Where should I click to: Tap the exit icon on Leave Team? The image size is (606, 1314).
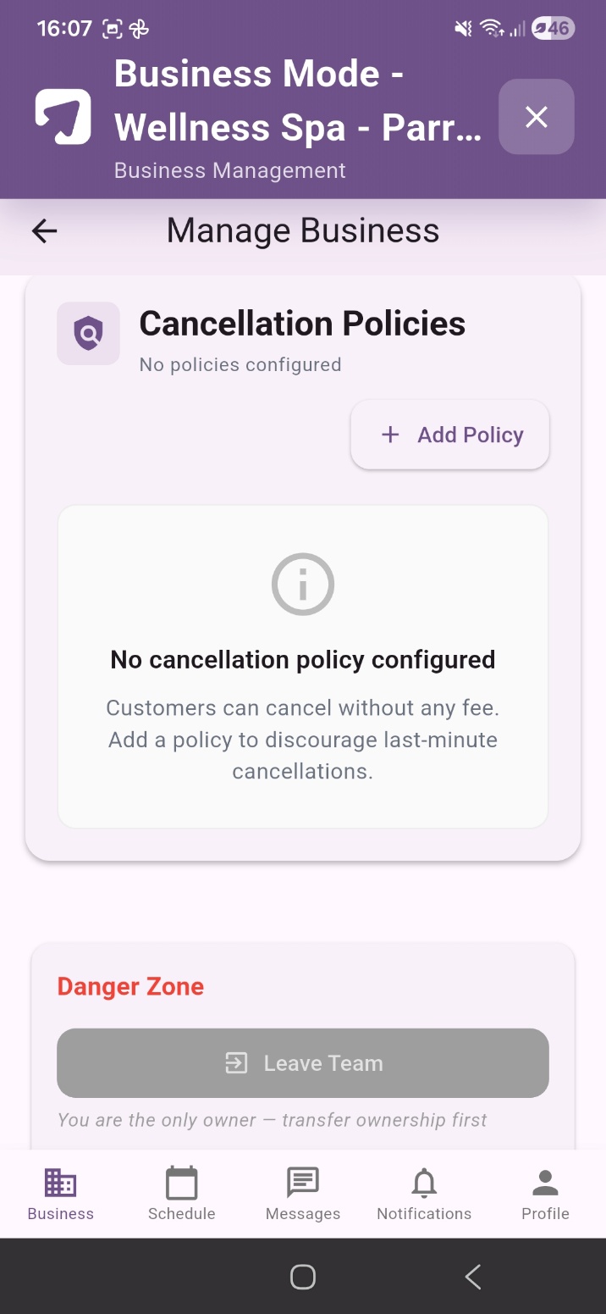236,1063
